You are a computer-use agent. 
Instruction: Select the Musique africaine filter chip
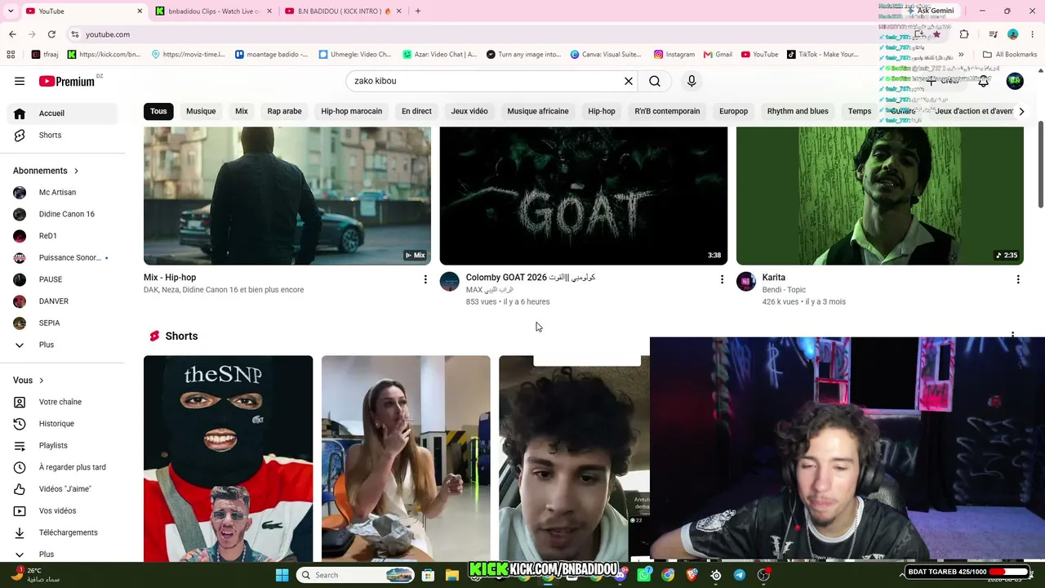click(x=538, y=111)
